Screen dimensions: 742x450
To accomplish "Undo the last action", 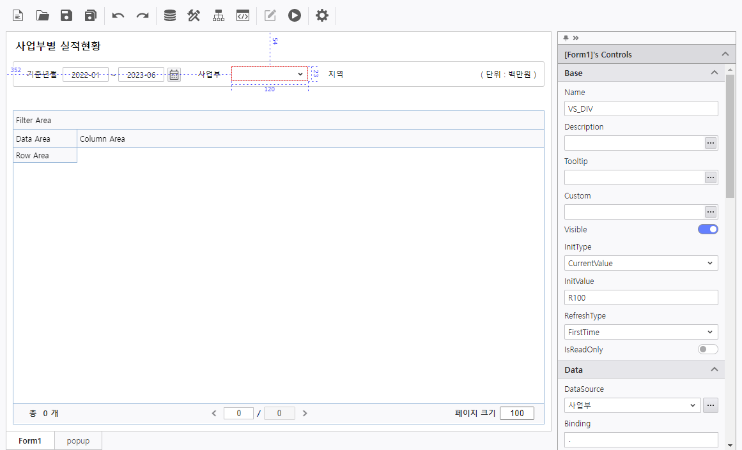I will (x=118, y=15).
